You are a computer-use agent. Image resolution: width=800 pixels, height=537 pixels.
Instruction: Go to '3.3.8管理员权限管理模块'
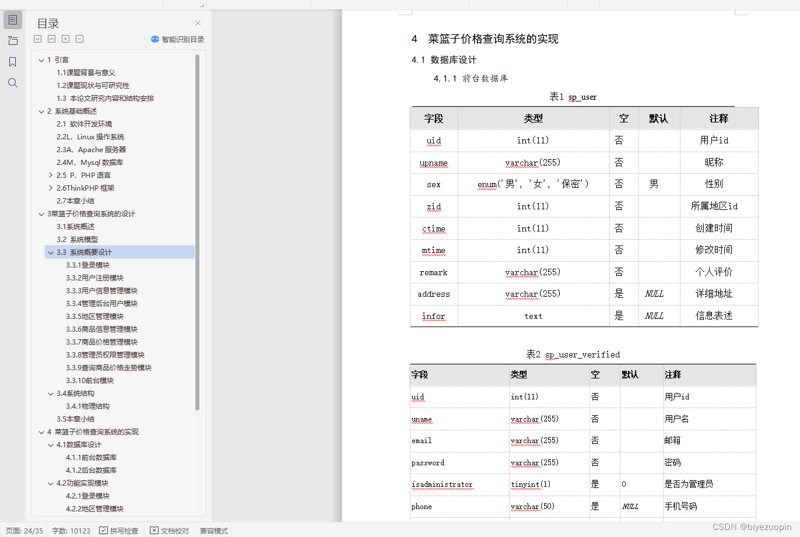(105, 355)
